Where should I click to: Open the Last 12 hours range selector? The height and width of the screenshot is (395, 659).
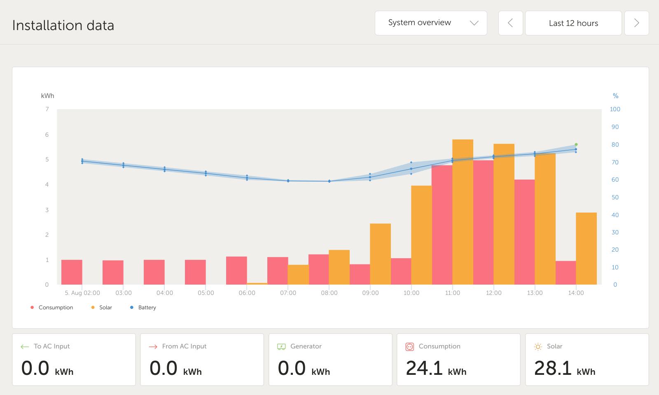tap(573, 23)
